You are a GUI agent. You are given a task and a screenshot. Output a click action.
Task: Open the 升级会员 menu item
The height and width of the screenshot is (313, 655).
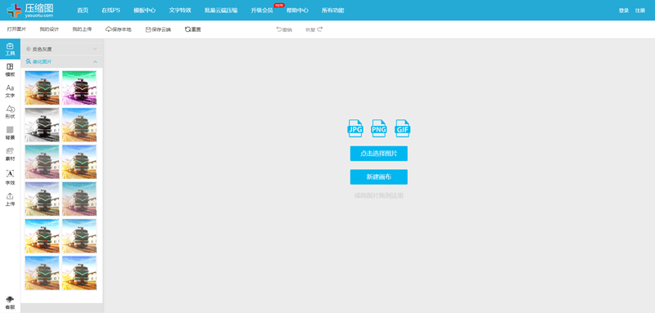[262, 11]
